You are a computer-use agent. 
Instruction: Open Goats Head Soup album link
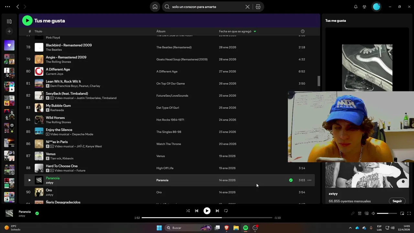pos(182,60)
